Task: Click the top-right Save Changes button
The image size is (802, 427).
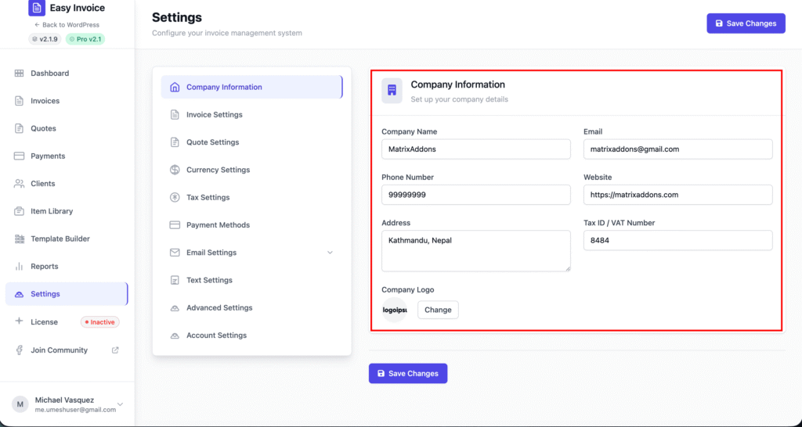Action: click(746, 23)
